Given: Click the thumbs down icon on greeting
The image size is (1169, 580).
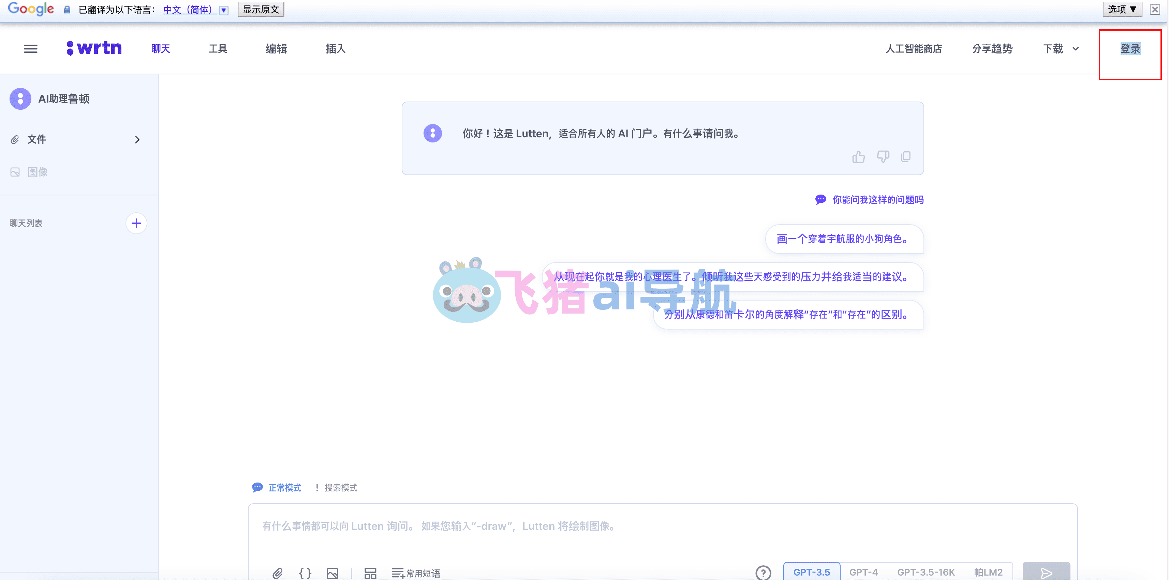Looking at the screenshot, I should point(883,157).
